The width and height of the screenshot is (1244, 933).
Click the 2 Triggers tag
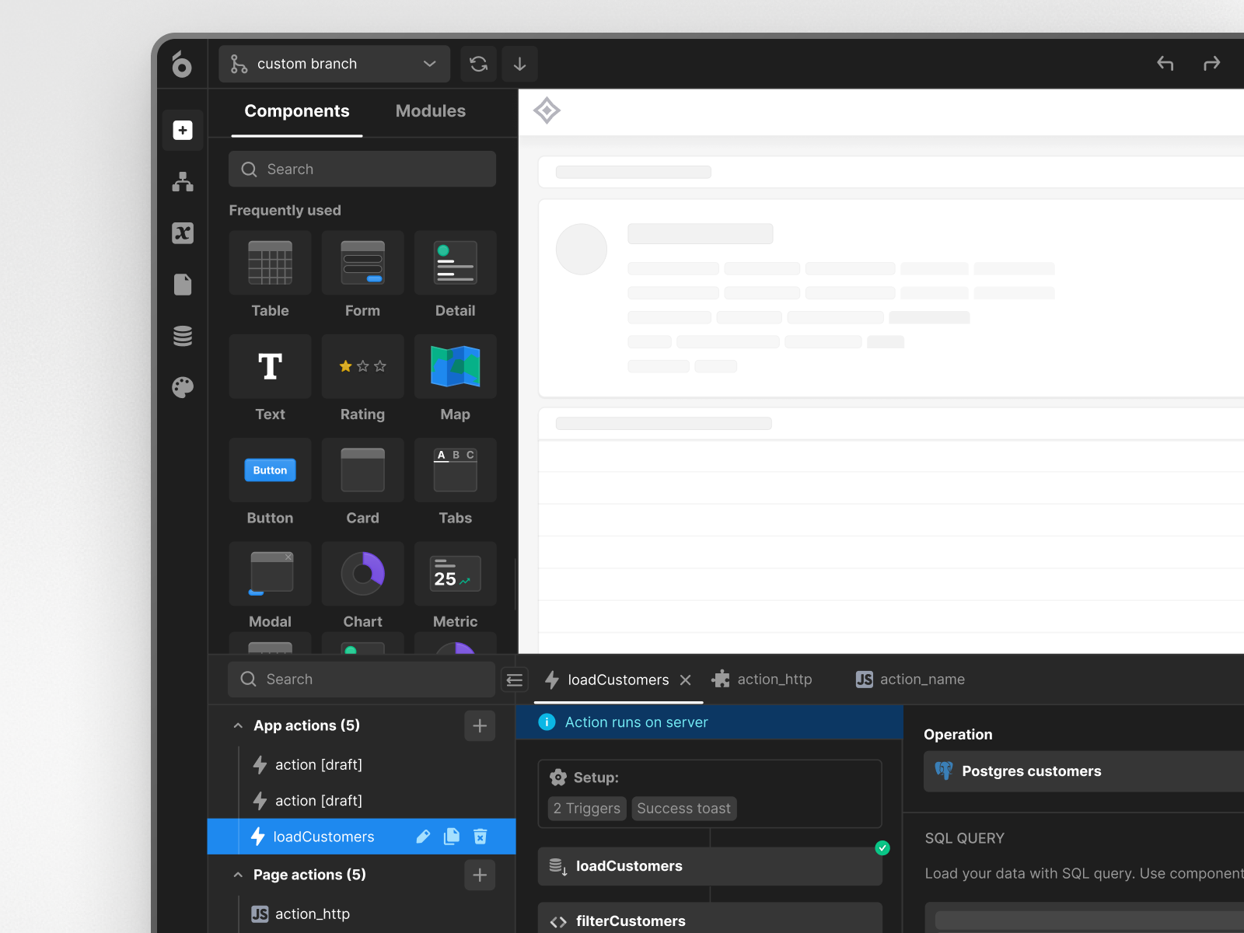(x=587, y=809)
